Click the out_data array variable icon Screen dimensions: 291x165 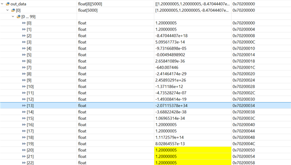8,4
